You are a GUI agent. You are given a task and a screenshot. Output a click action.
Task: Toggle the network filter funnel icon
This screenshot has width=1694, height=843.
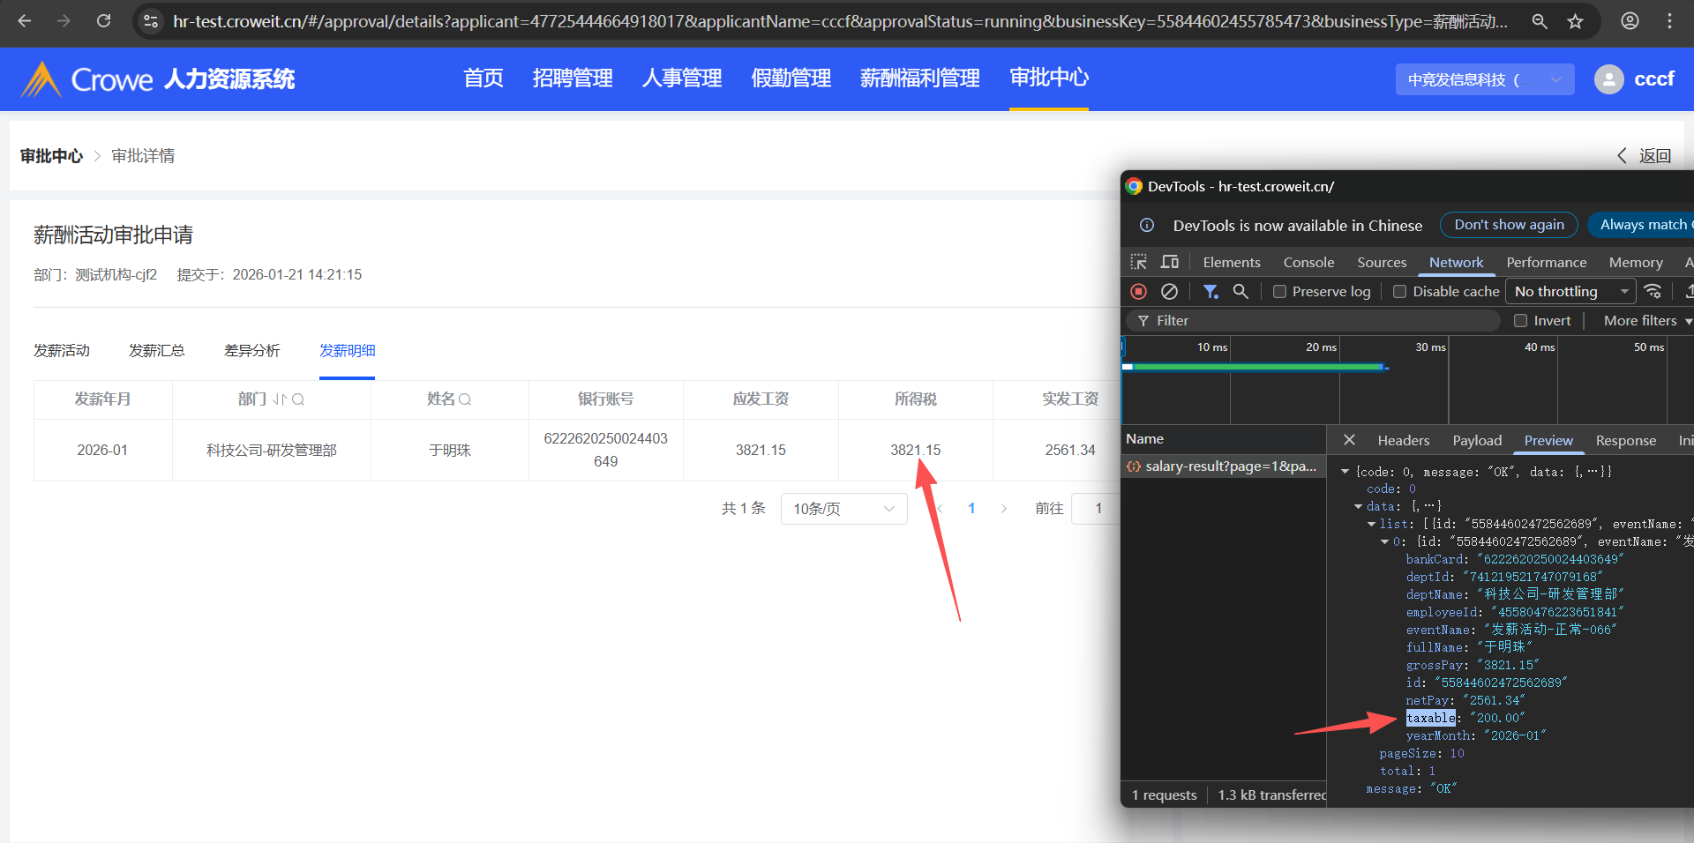pyautogui.click(x=1211, y=291)
